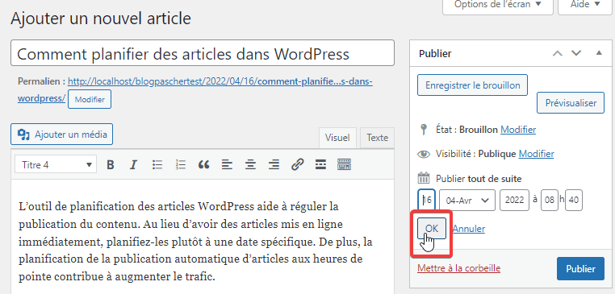Open the month dropdown 04-Avr
Image resolution: width=615 pixels, height=294 pixels.
pos(467,200)
